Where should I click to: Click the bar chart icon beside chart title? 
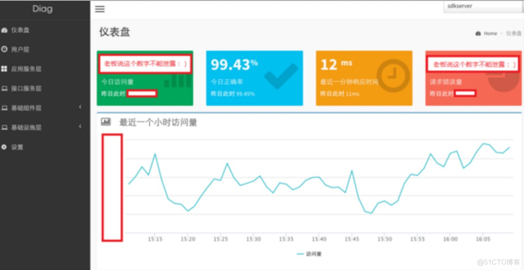click(106, 122)
